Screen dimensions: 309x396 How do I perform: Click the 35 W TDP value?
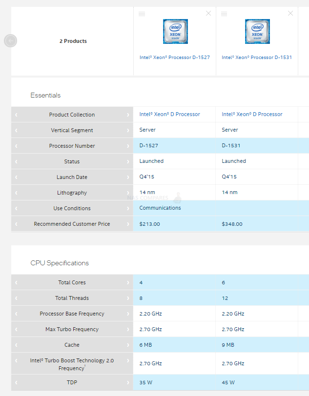tap(146, 383)
